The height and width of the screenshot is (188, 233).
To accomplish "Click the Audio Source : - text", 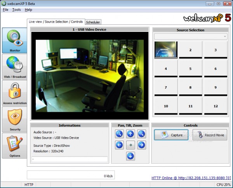I will 45,132.
